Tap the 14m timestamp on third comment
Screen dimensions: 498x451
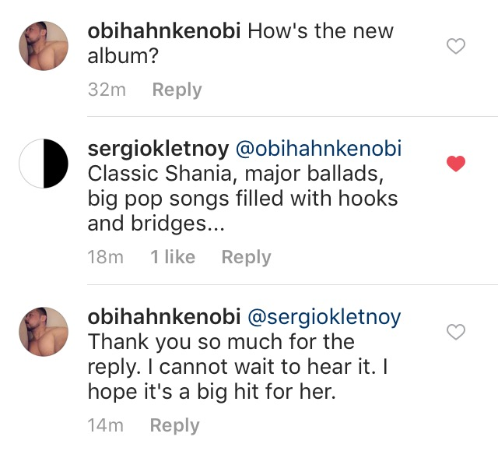[x=106, y=425]
